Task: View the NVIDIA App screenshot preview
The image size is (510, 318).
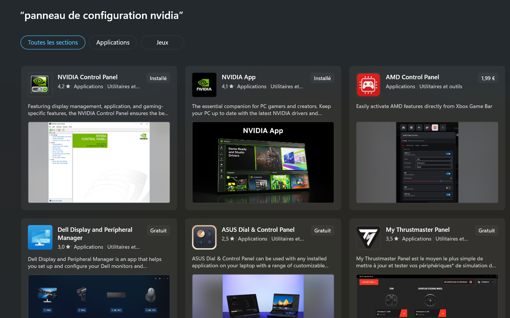Action: point(263,162)
